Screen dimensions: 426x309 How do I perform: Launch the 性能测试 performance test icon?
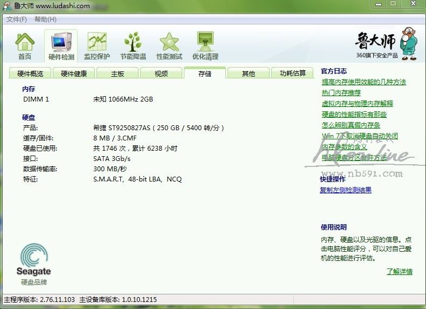click(169, 46)
